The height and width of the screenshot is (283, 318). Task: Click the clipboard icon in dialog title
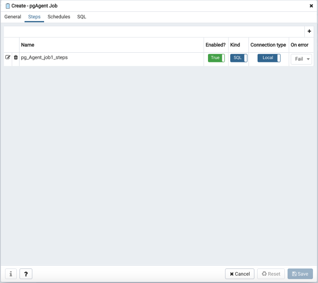pos(8,6)
